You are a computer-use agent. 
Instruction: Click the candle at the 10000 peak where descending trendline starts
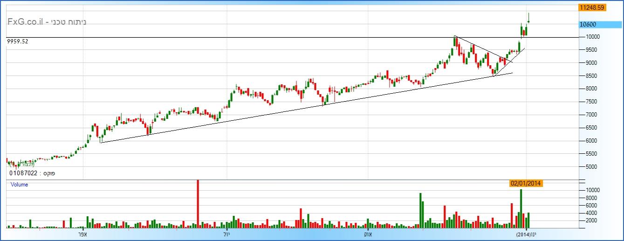click(x=455, y=41)
